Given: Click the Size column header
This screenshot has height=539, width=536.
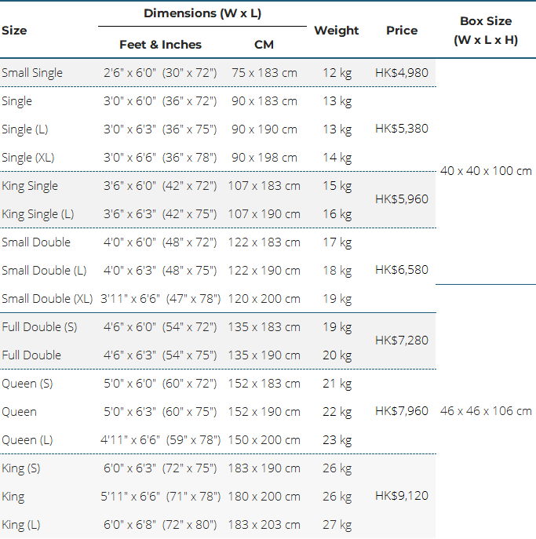Looking at the screenshot, I should click(x=14, y=31).
